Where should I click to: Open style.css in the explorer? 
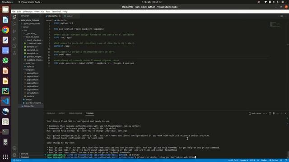tap(30, 67)
